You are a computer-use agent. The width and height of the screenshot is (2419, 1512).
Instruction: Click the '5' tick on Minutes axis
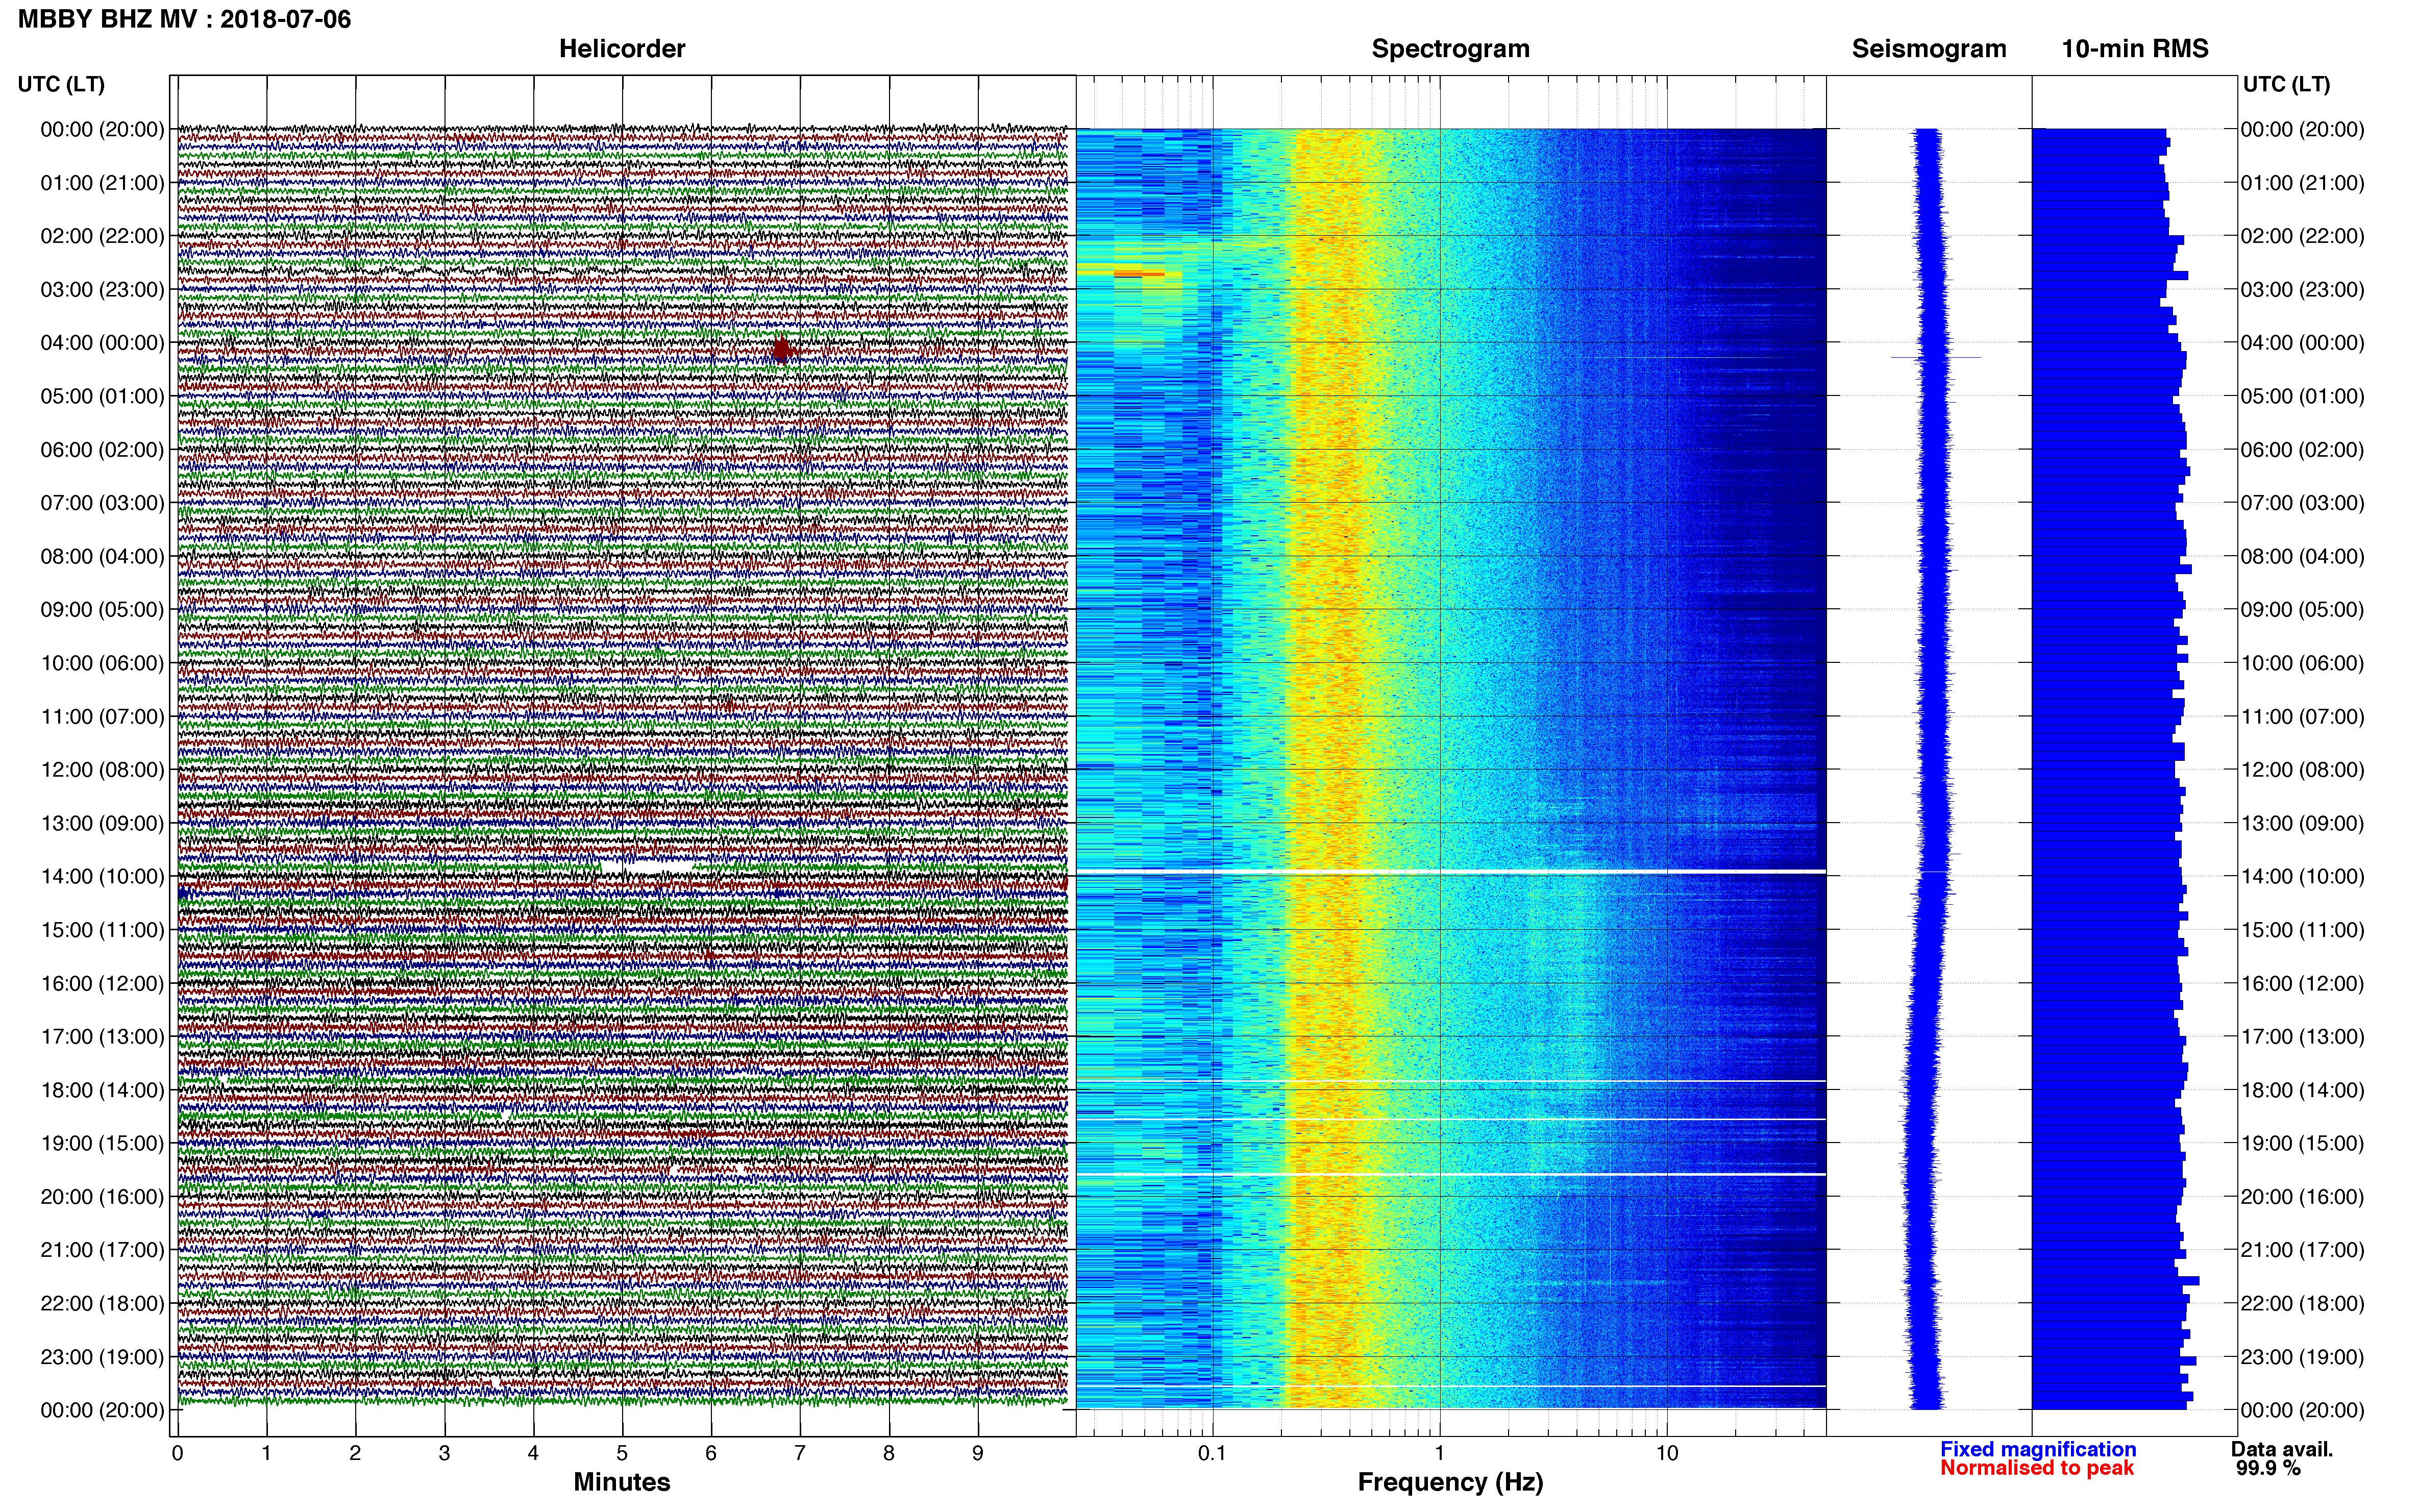click(622, 1453)
